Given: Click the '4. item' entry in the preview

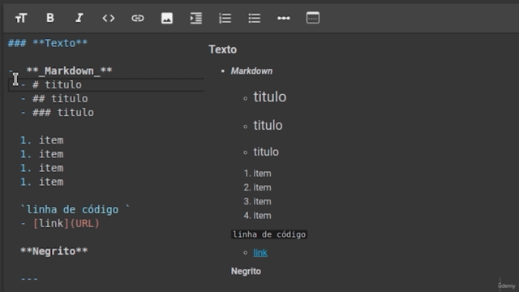Looking at the screenshot, I should (258, 216).
